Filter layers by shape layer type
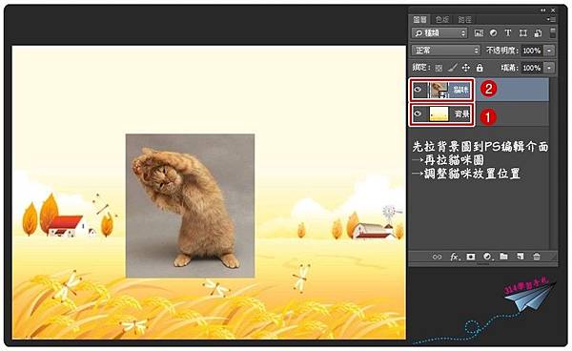This screenshot has width=572, height=351. point(522,32)
